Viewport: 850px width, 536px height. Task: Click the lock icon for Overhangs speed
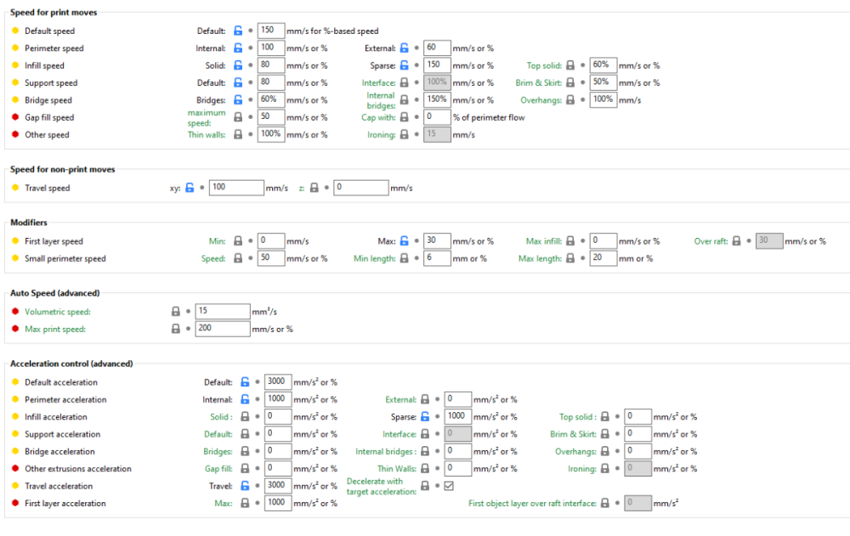coord(570,100)
